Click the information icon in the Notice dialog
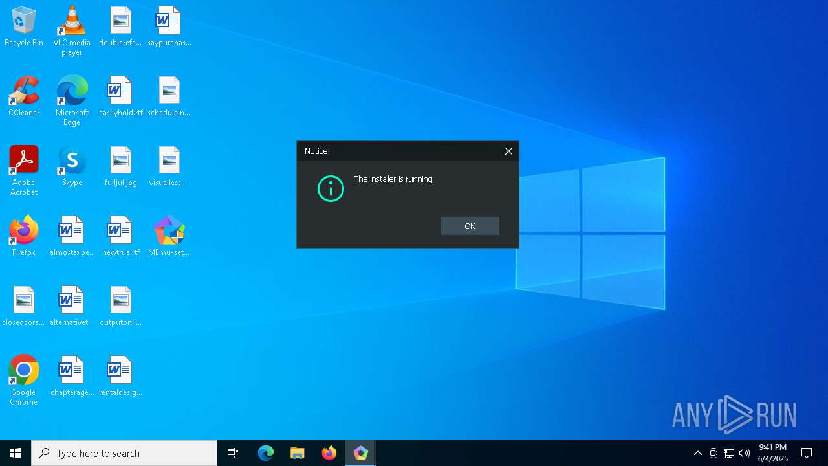 331,188
